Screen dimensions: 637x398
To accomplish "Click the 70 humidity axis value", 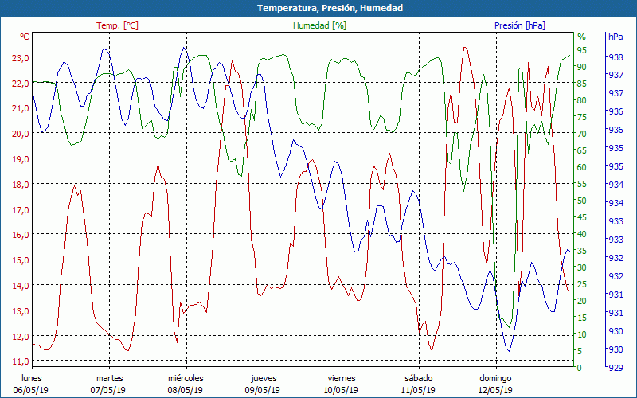I will [x=582, y=134].
